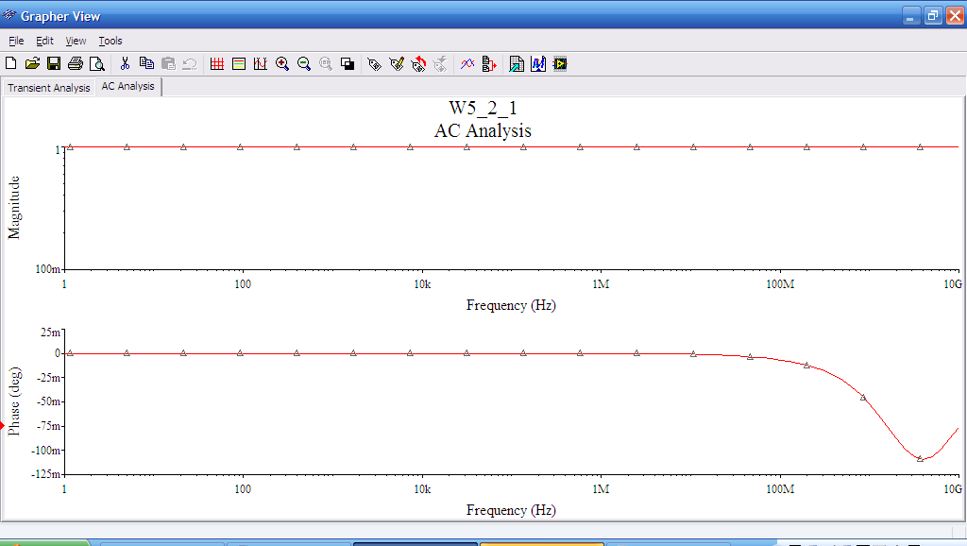Open a file with the folder icon
Image resolution: width=967 pixels, height=546 pixels.
point(32,63)
